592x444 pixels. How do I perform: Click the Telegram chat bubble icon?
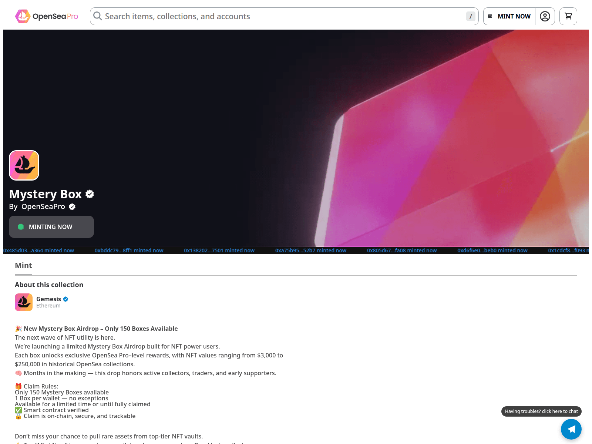point(571,429)
